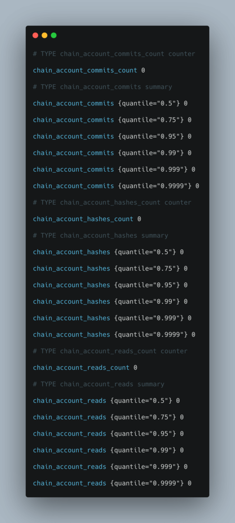Click chain_account_reads quantile="0.9999" line
Screen dimensions: 235x523
[x=112, y=483]
